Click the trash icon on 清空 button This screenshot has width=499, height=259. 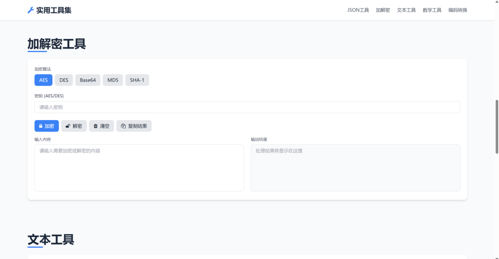point(96,126)
